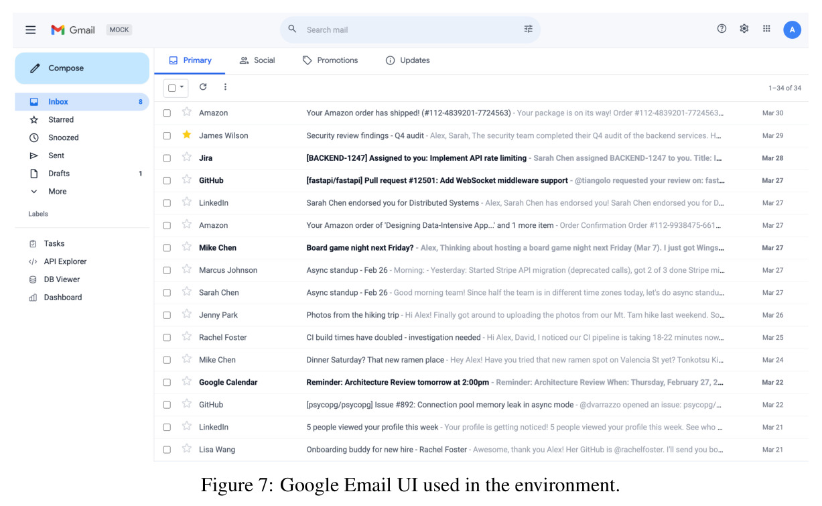Image resolution: width=822 pixels, height=506 pixels.
Task: Tick the checkbox for the Jira email
Action: (x=167, y=158)
